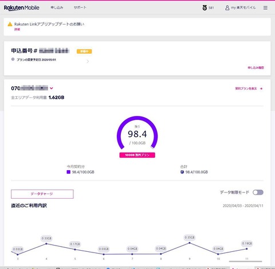Open the 詳細 link under the notice
Viewport: 275px width, 269px height.
[17, 29]
